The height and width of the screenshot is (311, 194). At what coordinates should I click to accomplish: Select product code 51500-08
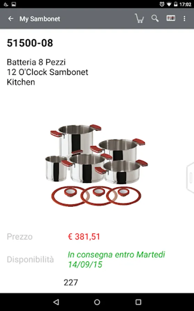(x=30, y=43)
